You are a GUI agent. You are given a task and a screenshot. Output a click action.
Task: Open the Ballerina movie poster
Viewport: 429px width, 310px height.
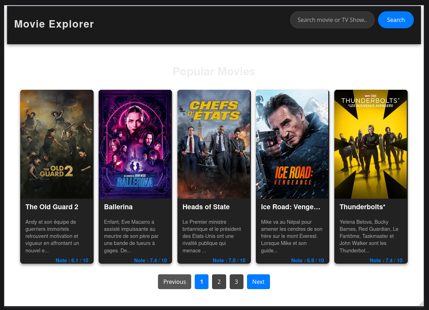[x=135, y=144]
